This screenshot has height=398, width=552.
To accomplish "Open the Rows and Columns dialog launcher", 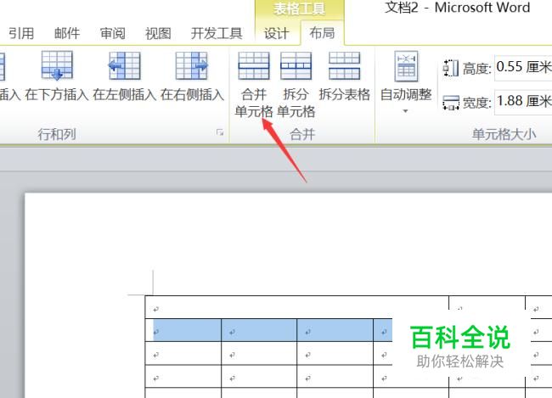I will click(x=220, y=132).
